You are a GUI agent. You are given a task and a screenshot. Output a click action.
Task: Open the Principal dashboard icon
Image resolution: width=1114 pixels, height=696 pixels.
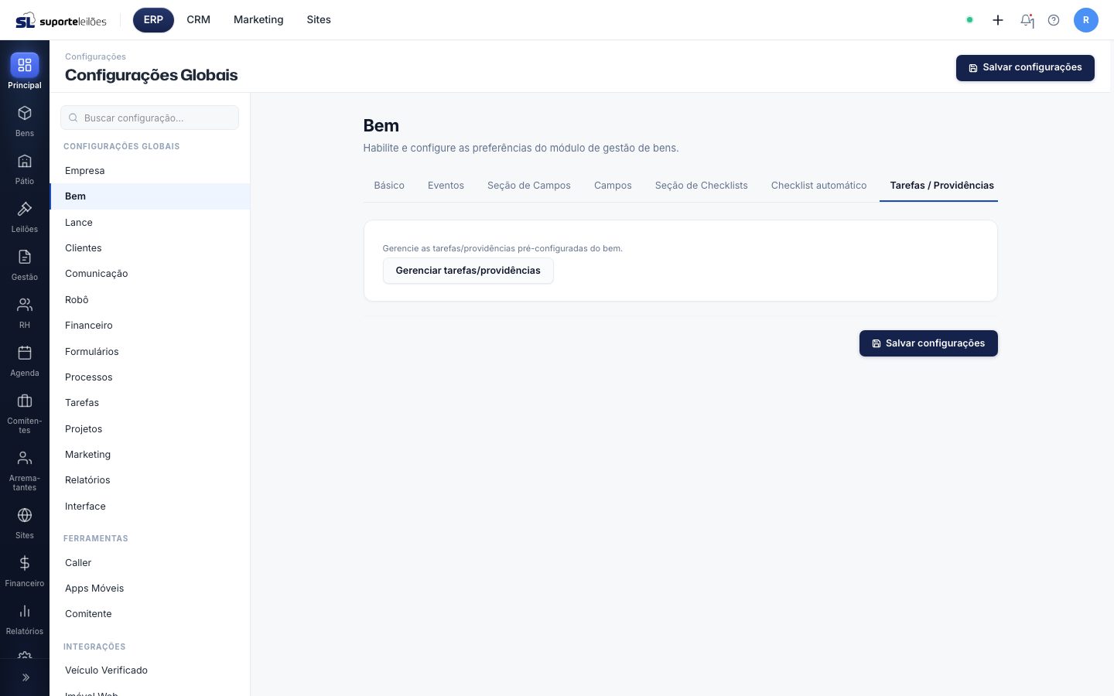25,65
